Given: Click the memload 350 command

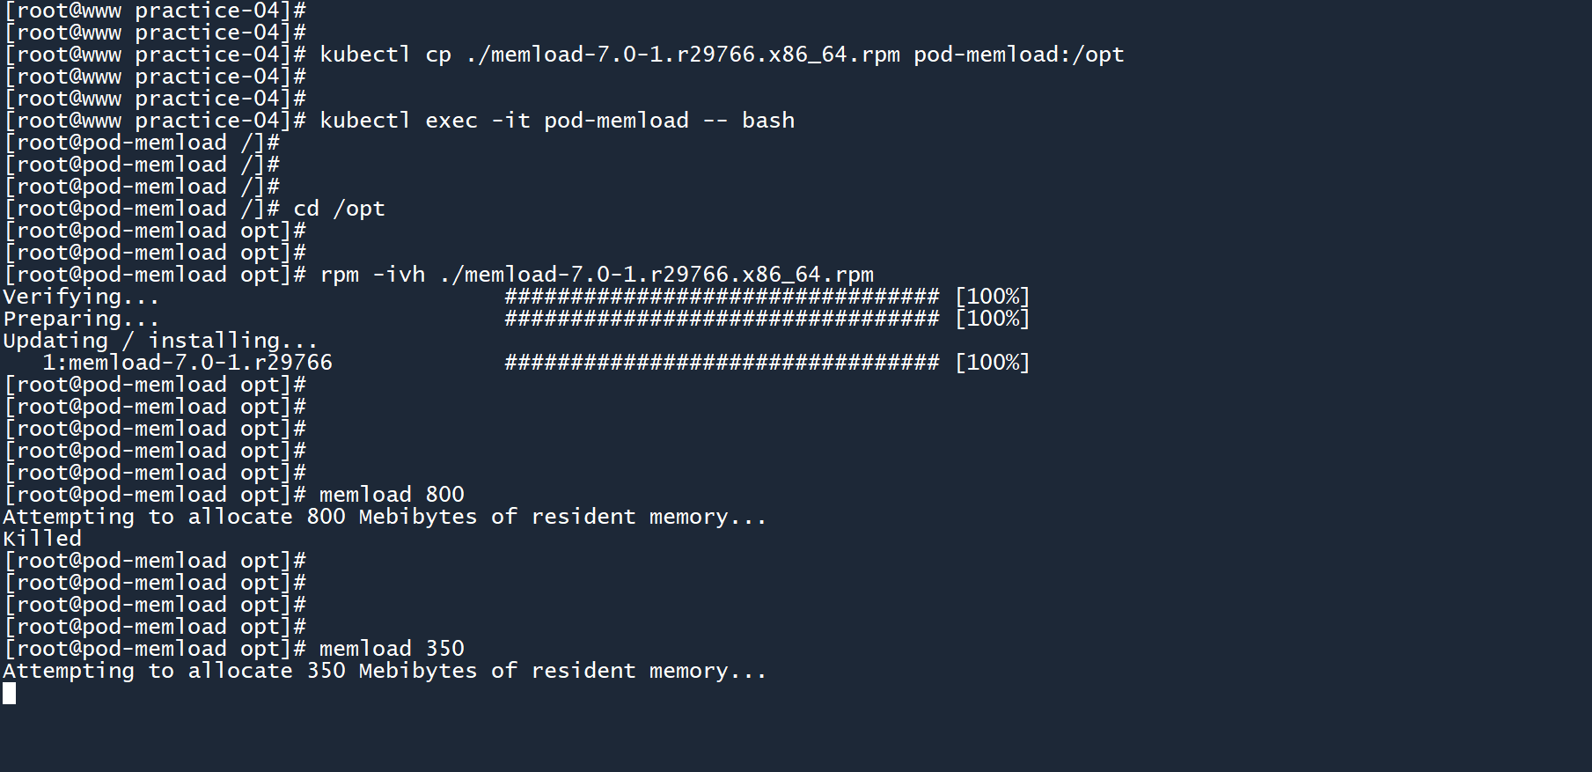Looking at the screenshot, I should (x=392, y=649).
